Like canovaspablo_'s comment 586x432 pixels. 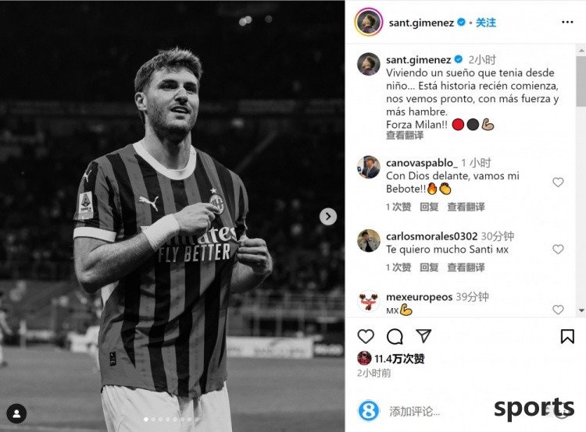tap(558, 182)
